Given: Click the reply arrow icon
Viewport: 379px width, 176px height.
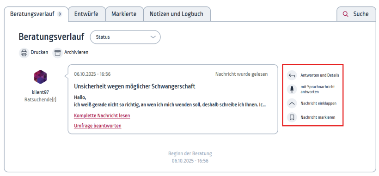Looking at the screenshot, I should [292, 75].
